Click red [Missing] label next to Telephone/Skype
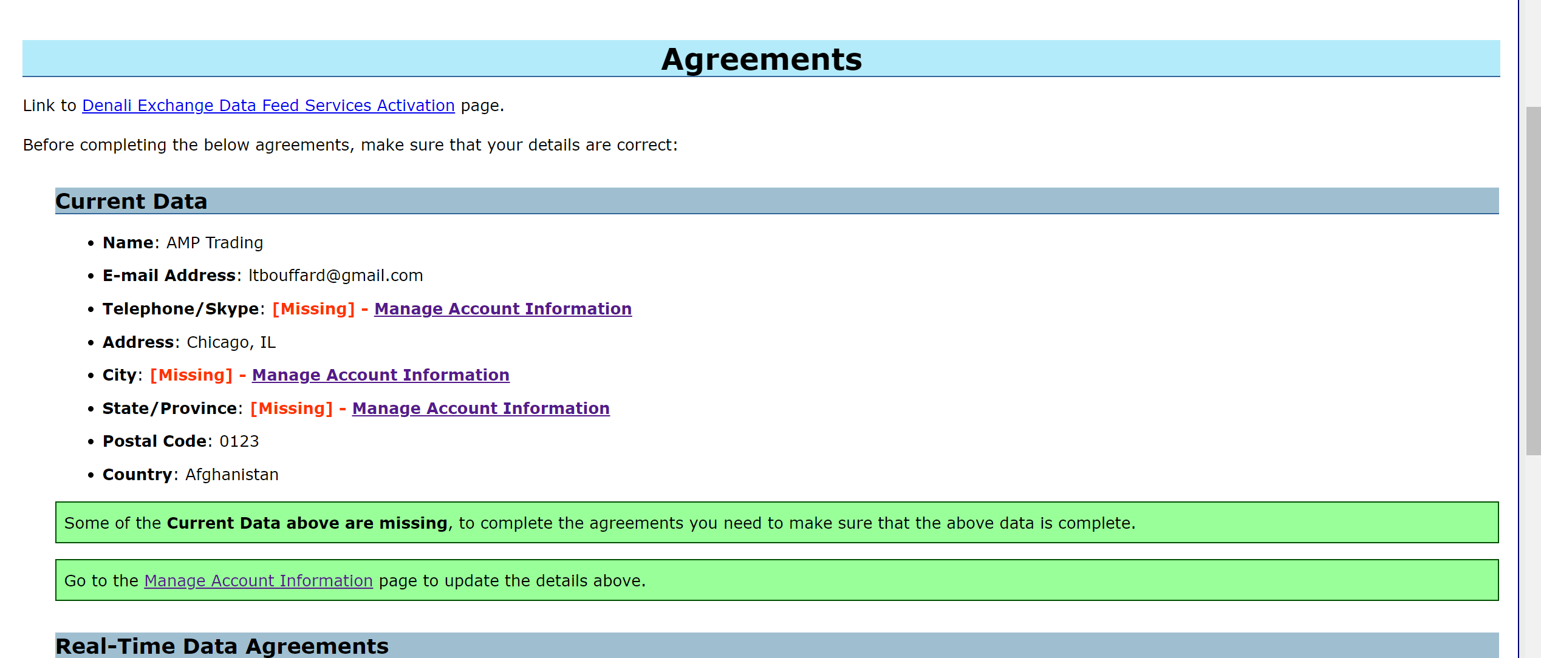Screen dimensions: 1541x658 click(313, 309)
